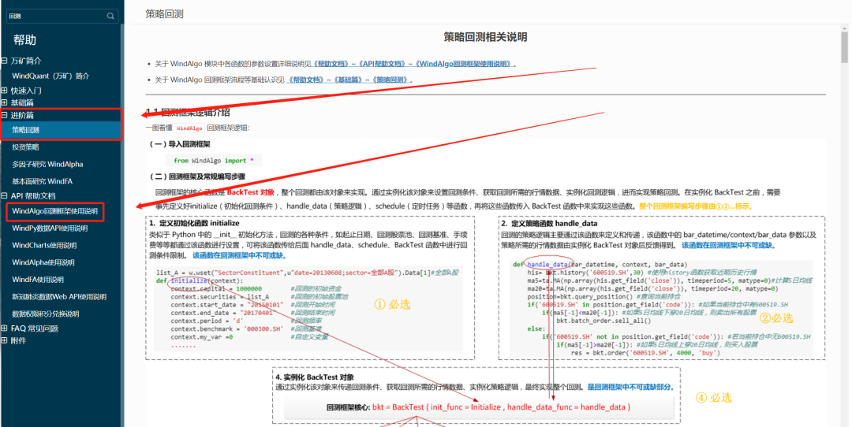Click code line context.capital = 1000000
This screenshot has width=852, height=427.
[216, 288]
